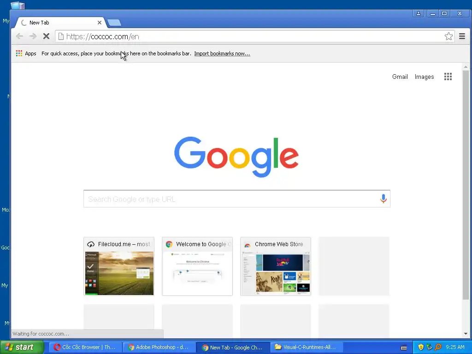This screenshot has height=354, width=472.
Task: Open the Chrome profile (person) button
Action: click(x=419, y=13)
